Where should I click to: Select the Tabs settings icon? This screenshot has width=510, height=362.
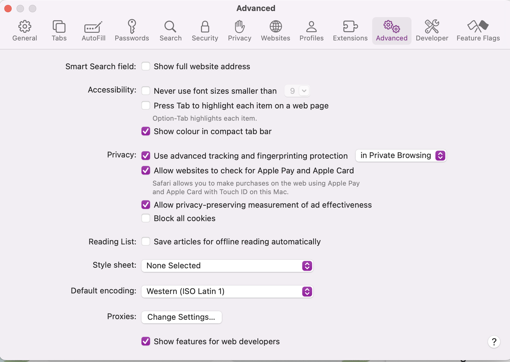pyautogui.click(x=59, y=31)
